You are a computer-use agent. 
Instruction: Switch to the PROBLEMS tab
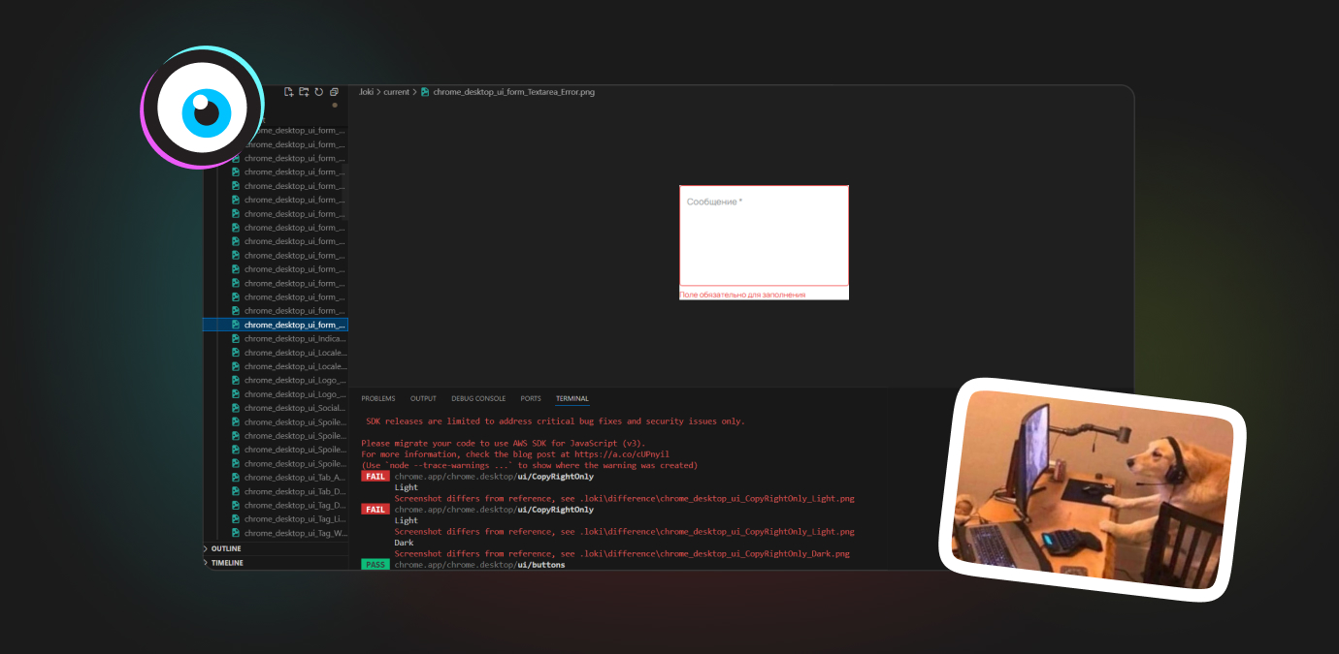(378, 398)
